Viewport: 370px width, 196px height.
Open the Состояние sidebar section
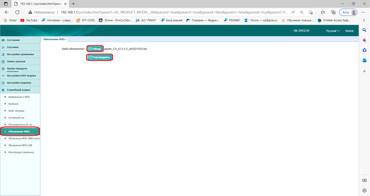(x=20, y=40)
